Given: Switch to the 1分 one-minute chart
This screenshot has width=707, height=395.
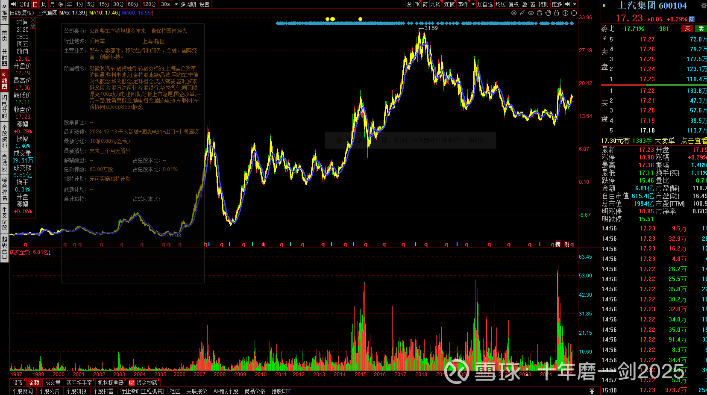Looking at the screenshot, I should (80, 4).
